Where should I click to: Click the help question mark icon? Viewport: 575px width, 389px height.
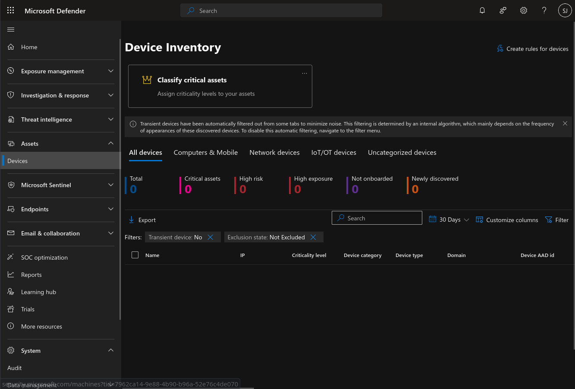(x=544, y=11)
